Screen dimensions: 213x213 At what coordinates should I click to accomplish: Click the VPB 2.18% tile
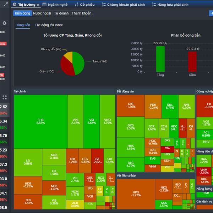76,121
